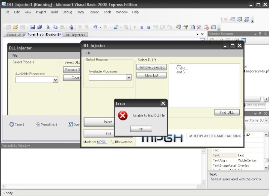Click the Find toolbar icon
269x196 pixels.
[x=71, y=27]
